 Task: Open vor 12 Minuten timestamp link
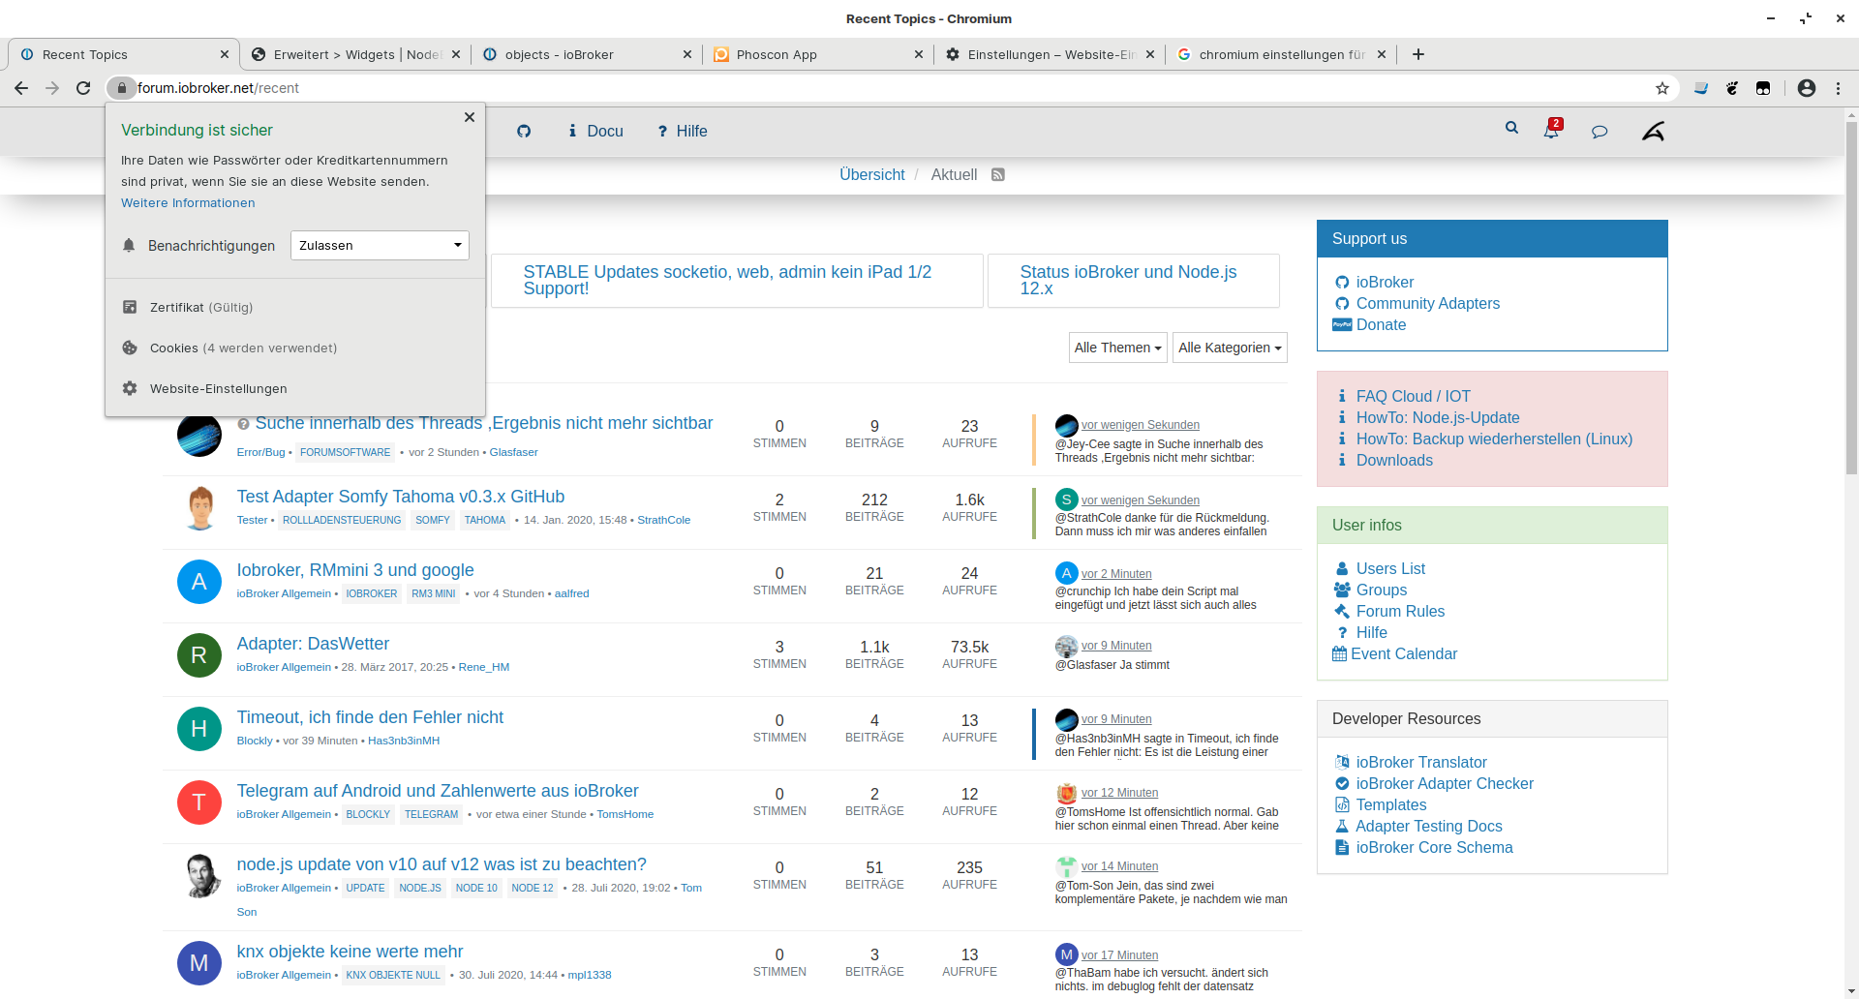coord(1119,793)
